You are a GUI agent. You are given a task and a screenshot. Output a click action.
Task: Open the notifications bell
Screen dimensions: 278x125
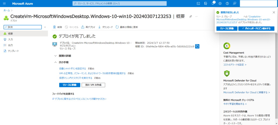[x=213, y=4]
